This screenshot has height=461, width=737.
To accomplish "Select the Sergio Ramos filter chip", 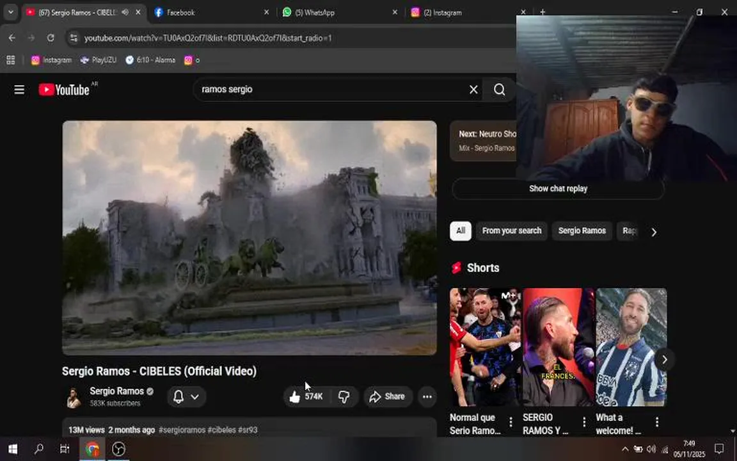I will (x=582, y=231).
